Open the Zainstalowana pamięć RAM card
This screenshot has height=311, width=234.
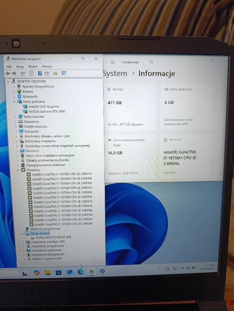click(x=131, y=157)
